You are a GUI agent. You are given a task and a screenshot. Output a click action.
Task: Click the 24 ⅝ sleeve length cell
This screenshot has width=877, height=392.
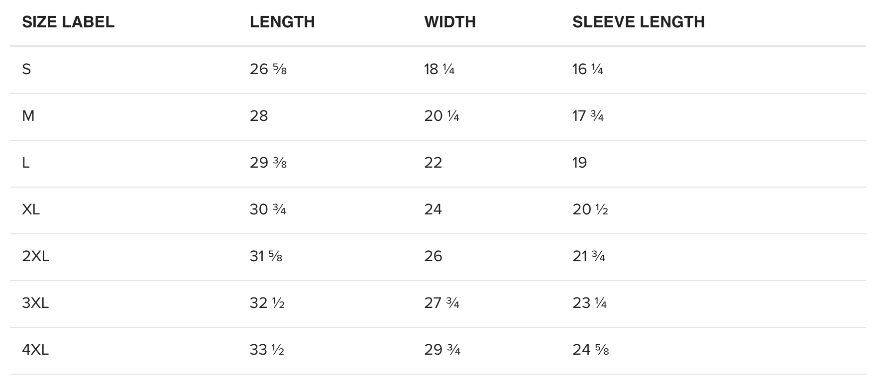(591, 350)
